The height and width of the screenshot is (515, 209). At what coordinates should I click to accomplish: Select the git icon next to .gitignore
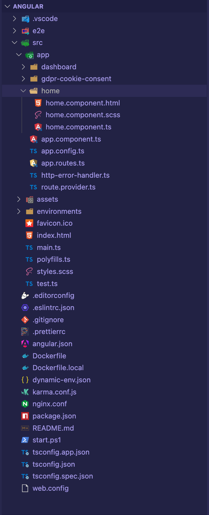click(25, 320)
